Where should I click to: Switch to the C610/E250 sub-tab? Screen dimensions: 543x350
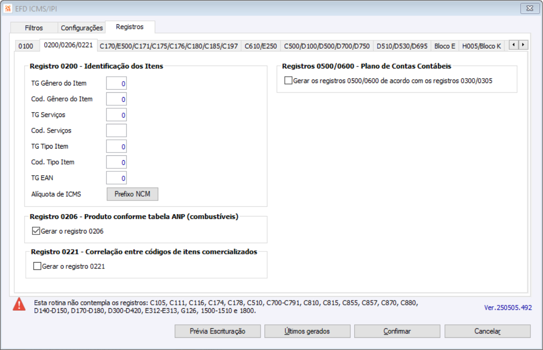coord(261,46)
